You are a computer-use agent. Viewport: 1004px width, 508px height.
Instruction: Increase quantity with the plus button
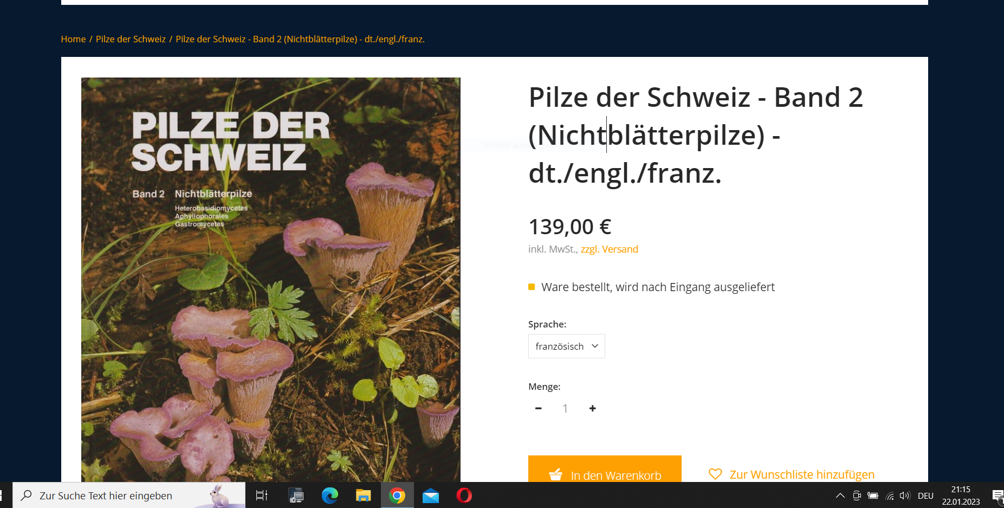592,408
